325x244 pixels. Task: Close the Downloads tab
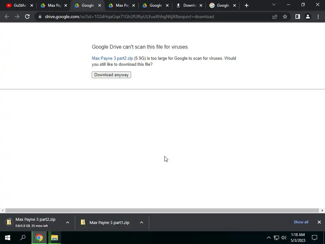[x=201, y=6]
